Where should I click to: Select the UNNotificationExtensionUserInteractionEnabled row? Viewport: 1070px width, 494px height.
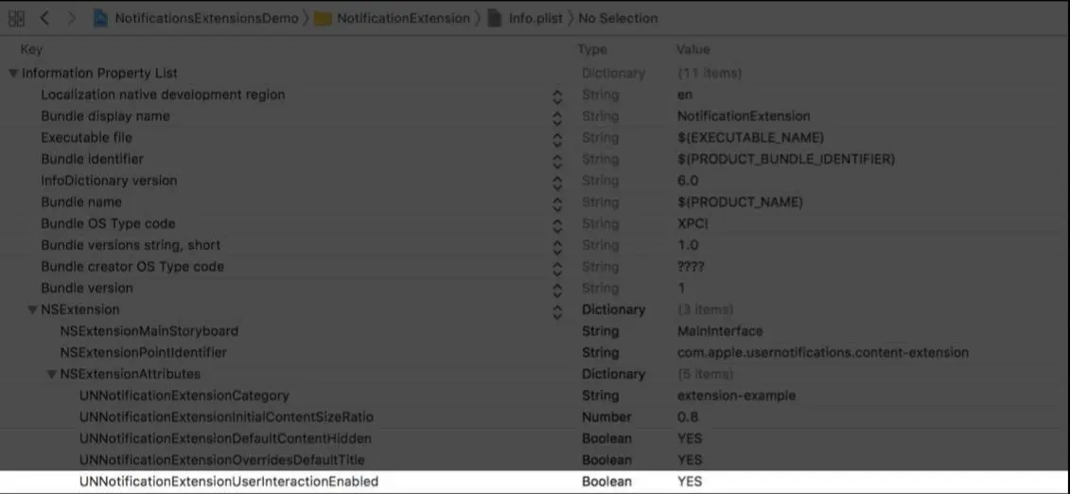[x=535, y=482]
